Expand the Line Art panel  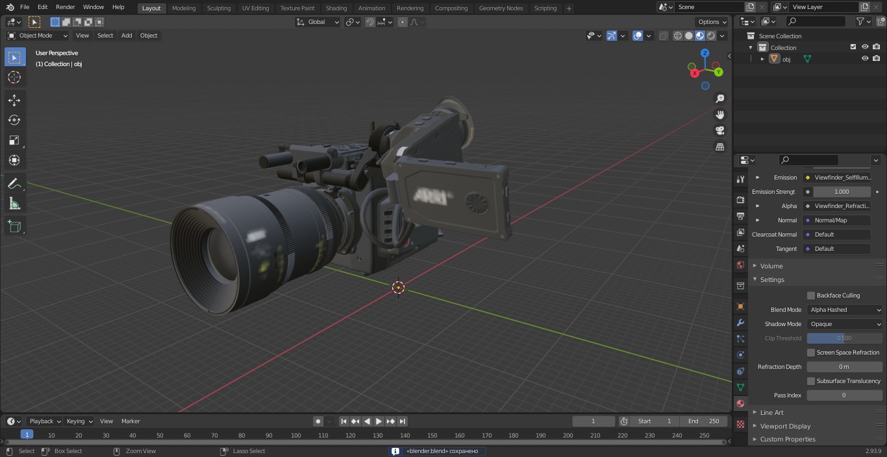771,412
